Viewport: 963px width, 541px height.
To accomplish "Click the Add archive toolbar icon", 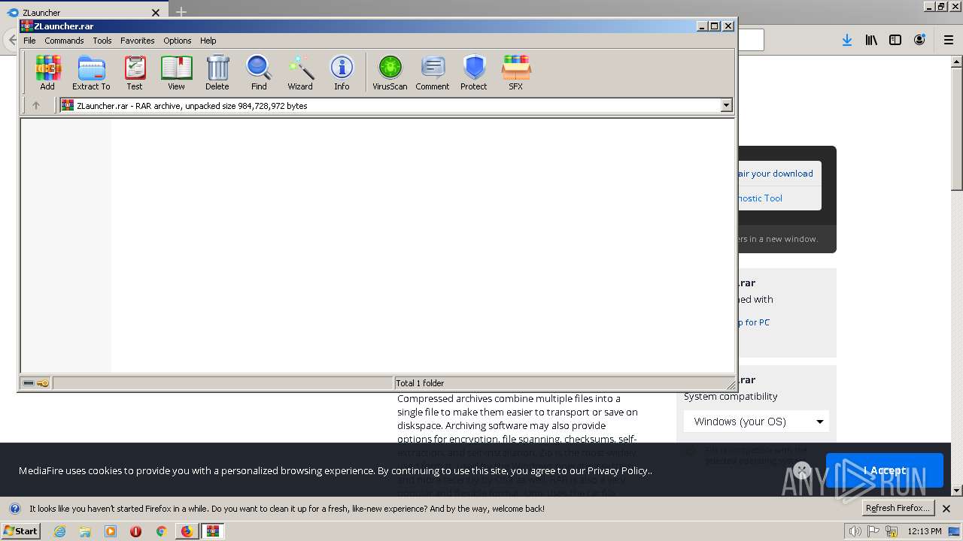I will click(x=47, y=72).
